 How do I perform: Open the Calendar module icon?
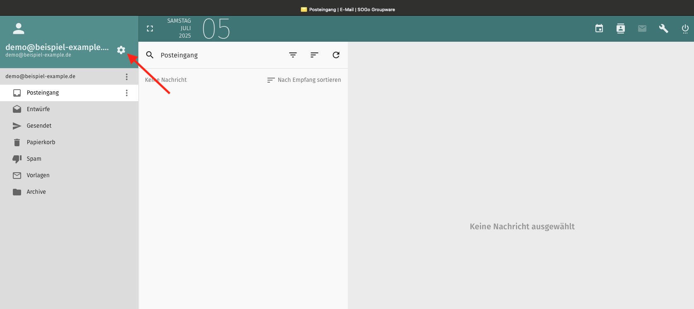coord(599,29)
